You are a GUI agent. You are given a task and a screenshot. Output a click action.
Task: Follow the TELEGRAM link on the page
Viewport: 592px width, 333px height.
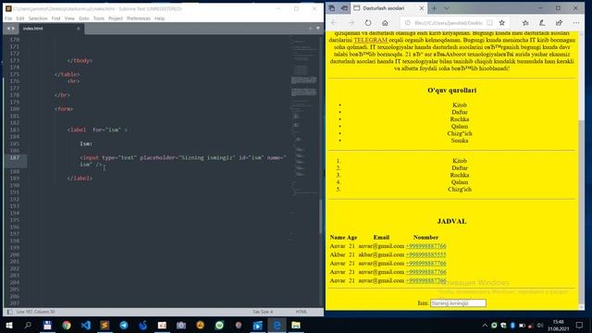(x=370, y=40)
